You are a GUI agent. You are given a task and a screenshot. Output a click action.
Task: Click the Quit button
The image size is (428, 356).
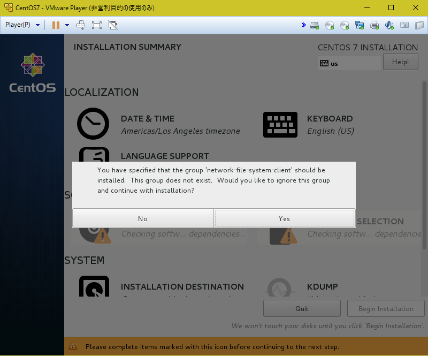click(x=302, y=308)
